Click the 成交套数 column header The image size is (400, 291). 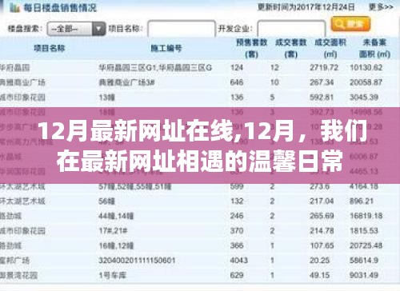pyautogui.click(x=291, y=48)
